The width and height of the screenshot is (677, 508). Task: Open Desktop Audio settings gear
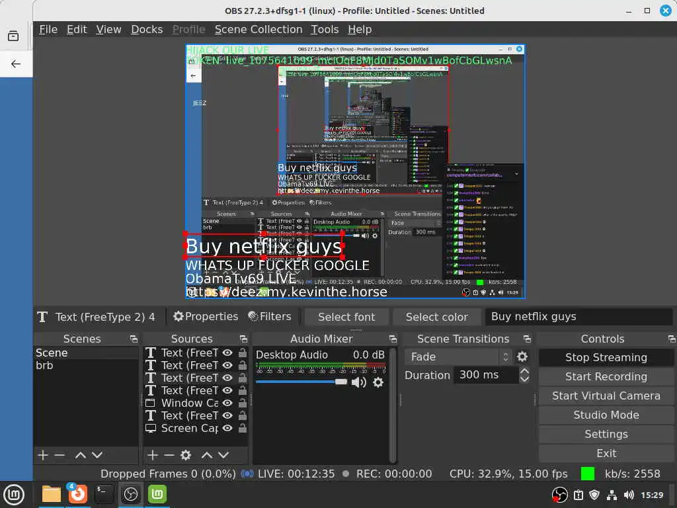pyautogui.click(x=378, y=382)
